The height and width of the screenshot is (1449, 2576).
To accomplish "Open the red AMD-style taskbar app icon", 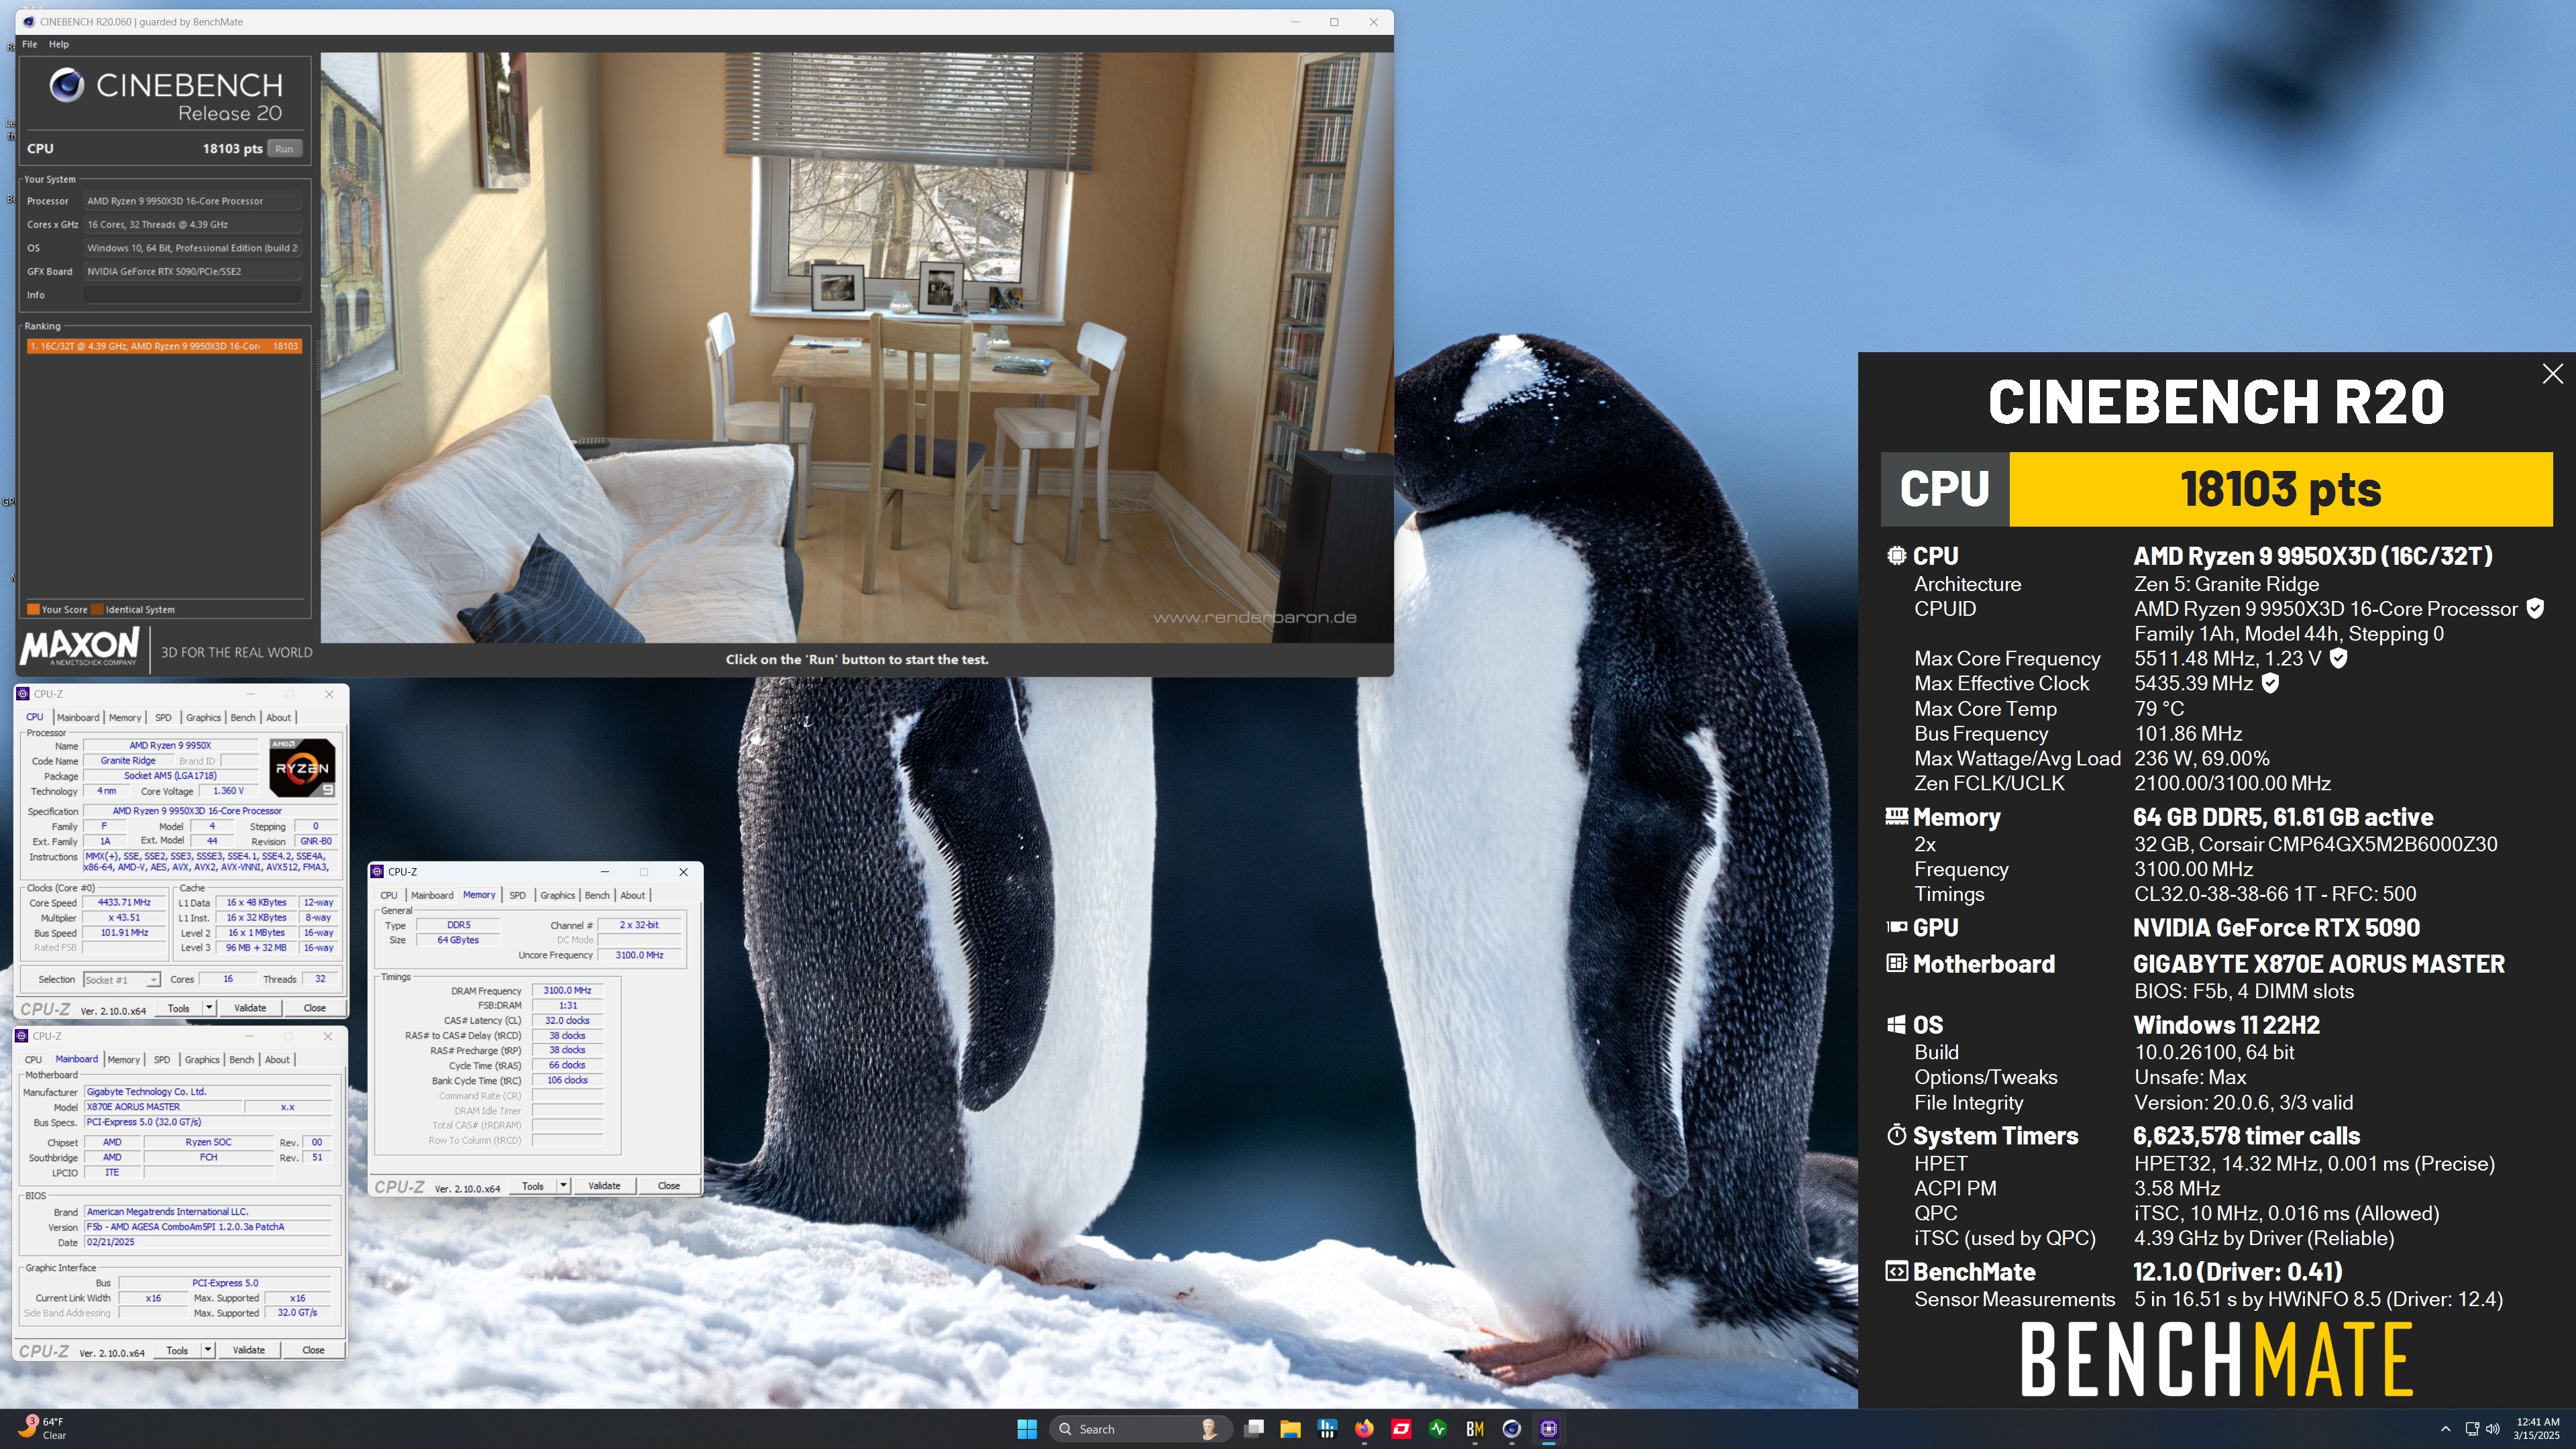I will coord(1401,1429).
